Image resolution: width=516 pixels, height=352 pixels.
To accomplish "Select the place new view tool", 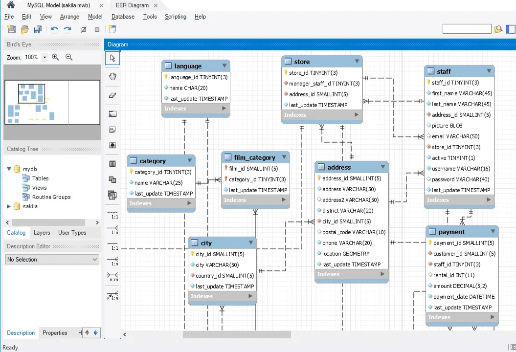I will tap(112, 179).
